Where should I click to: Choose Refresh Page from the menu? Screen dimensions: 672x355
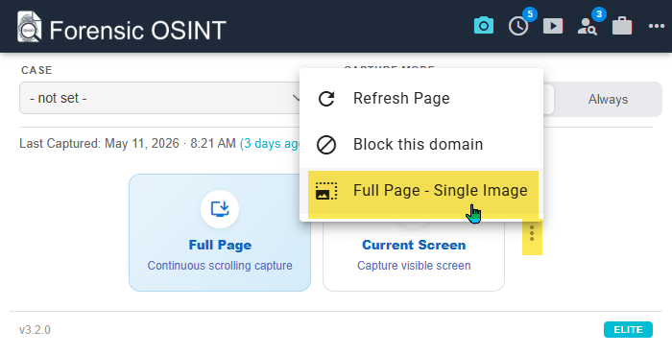[421, 99]
